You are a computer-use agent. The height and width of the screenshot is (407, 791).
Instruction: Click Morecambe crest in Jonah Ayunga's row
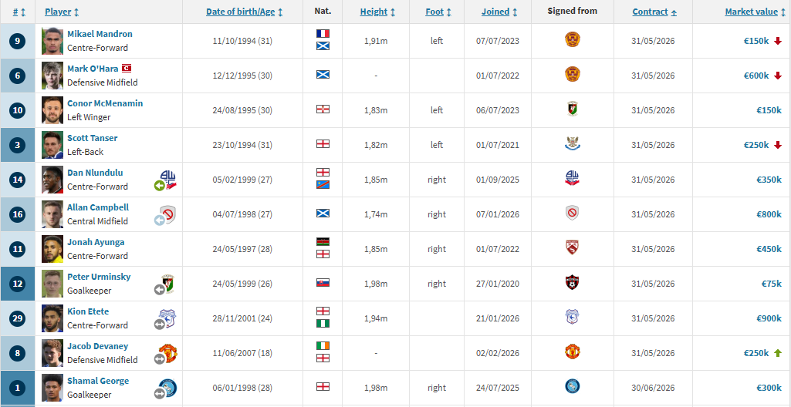click(x=572, y=248)
